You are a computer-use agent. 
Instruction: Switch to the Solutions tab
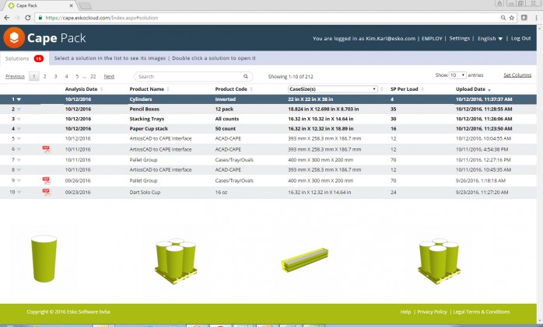click(17, 58)
